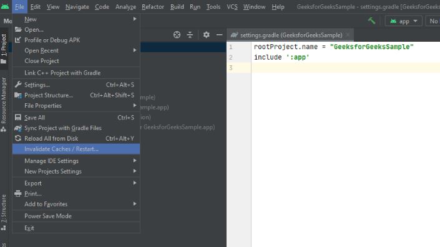Select Link C++ Project with Gradle
Viewport: 440px width, 247px height.
pos(76,73)
